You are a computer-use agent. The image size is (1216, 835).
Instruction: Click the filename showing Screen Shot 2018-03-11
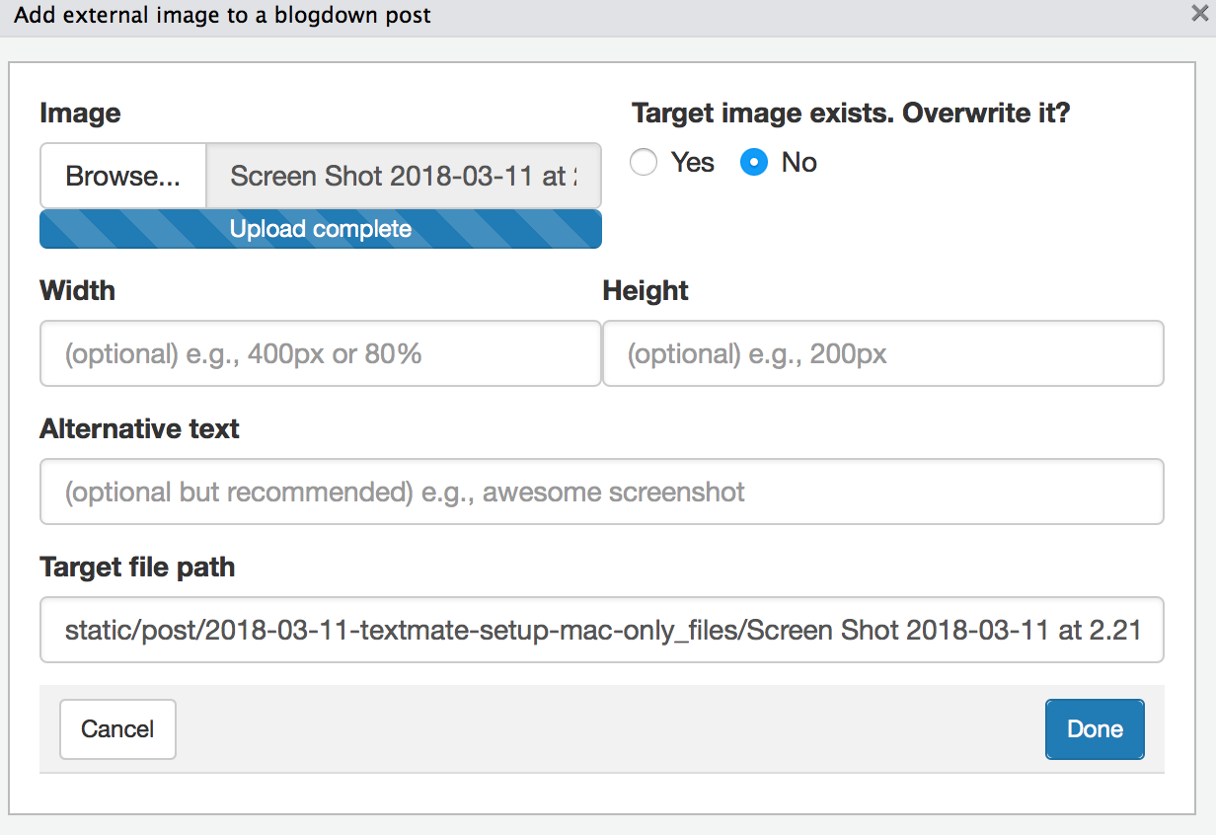403,175
